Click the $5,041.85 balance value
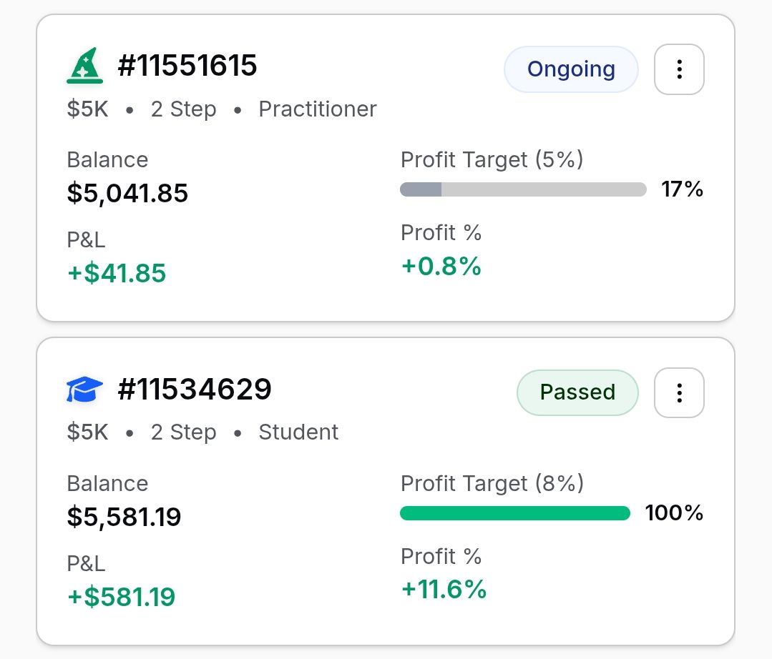772x659 pixels. pyautogui.click(x=127, y=193)
